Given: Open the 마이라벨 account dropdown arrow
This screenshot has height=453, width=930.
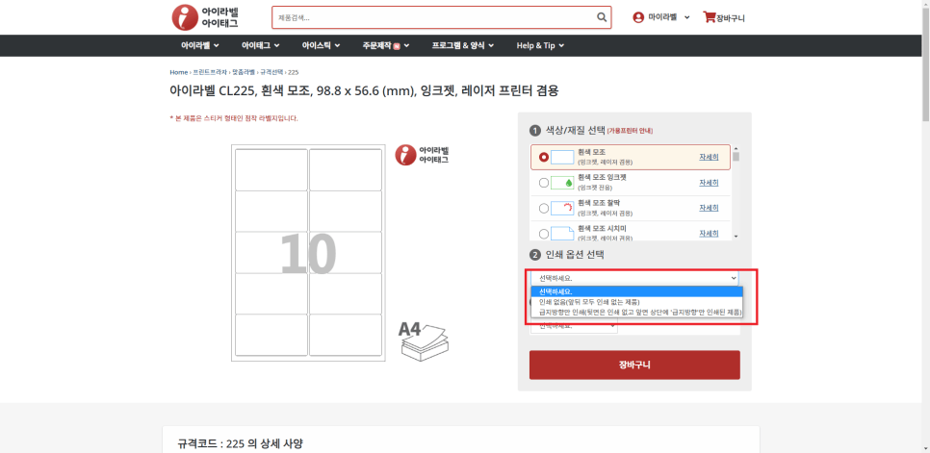Looking at the screenshot, I should pos(686,17).
